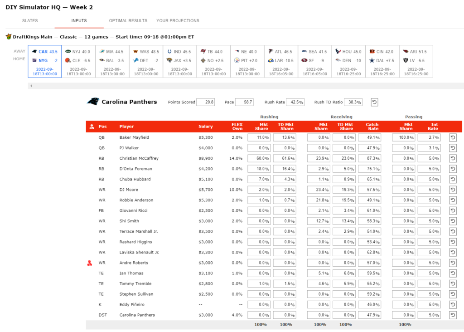Click the Salary column header
Image resolution: width=464 pixels, height=332 pixels.
(x=206, y=127)
